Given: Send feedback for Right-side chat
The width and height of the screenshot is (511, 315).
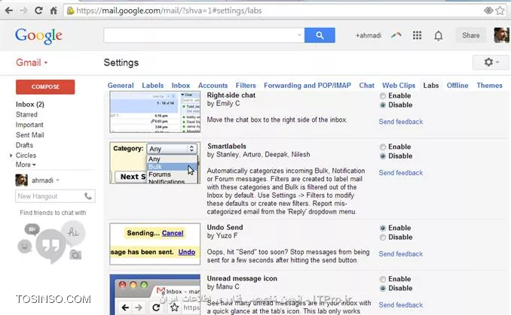Looking at the screenshot, I should tap(400, 122).
